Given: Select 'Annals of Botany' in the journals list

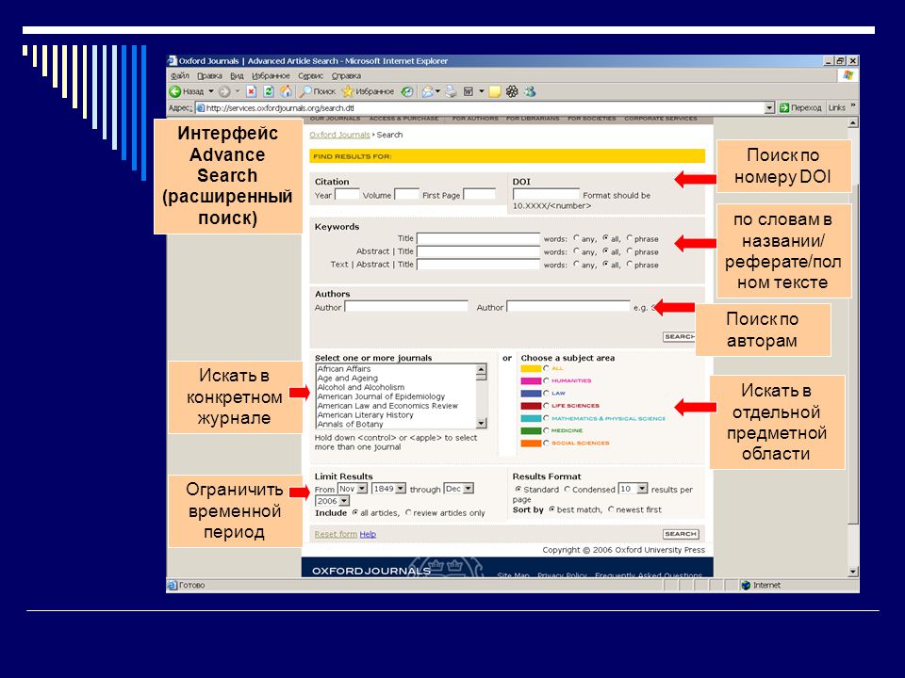Looking at the screenshot, I should [396, 425].
